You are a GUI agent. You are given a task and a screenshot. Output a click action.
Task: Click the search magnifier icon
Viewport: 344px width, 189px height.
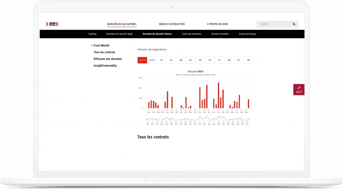tap(294, 24)
